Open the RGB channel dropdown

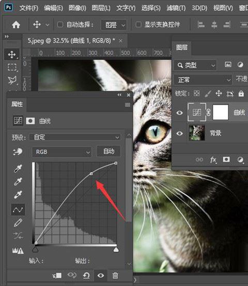click(x=62, y=152)
